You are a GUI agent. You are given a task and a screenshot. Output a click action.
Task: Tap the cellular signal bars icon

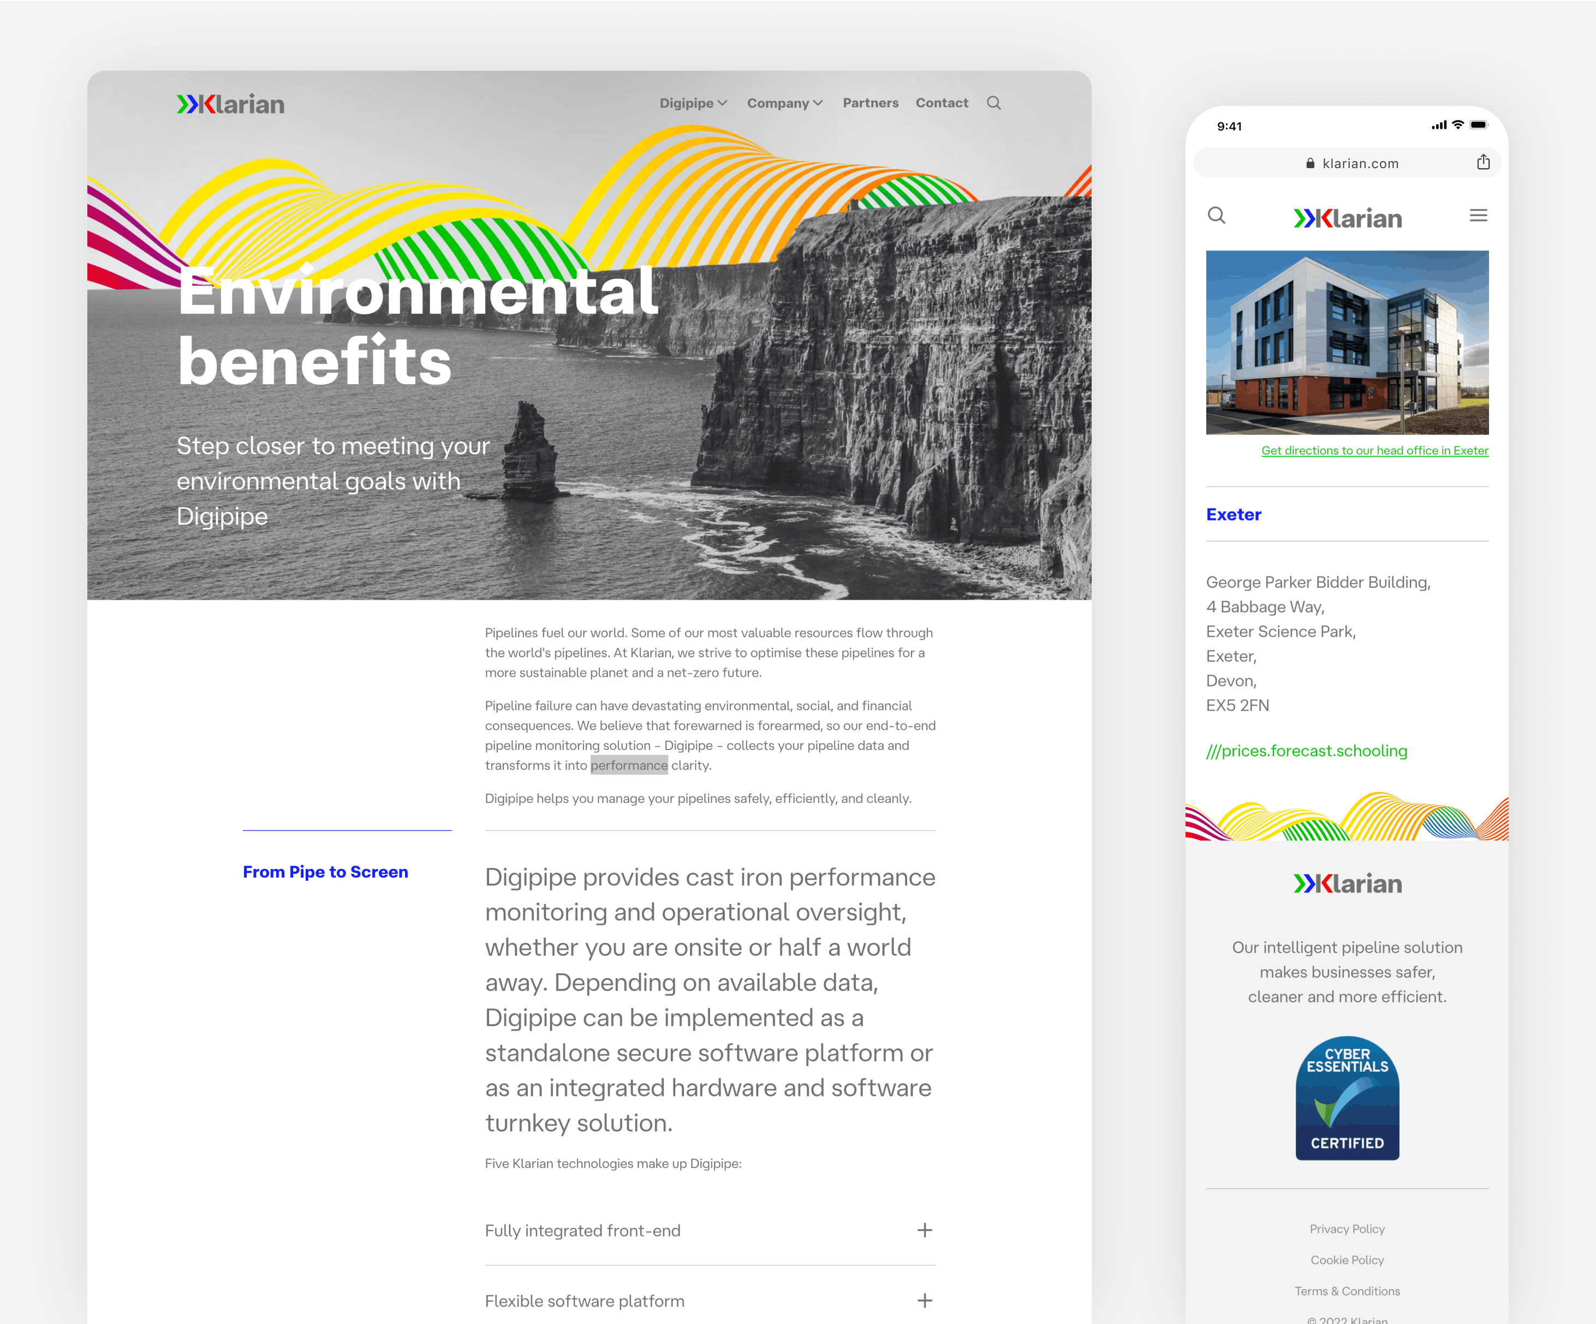tap(1439, 126)
